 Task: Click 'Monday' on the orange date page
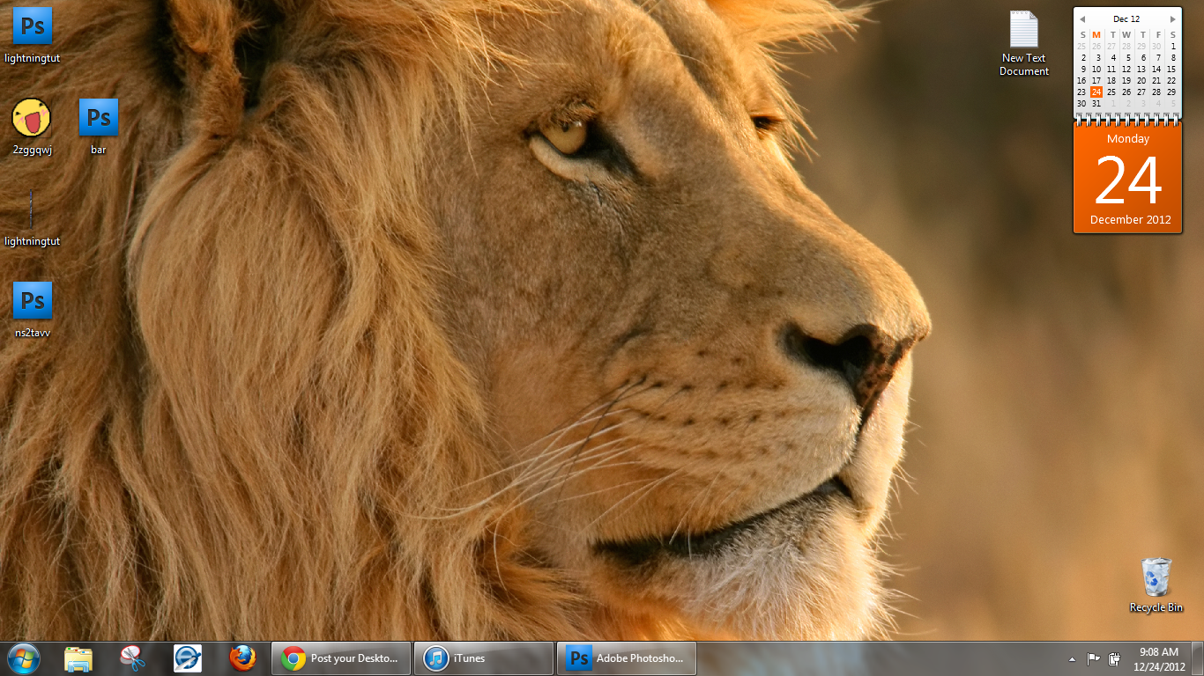point(1128,139)
